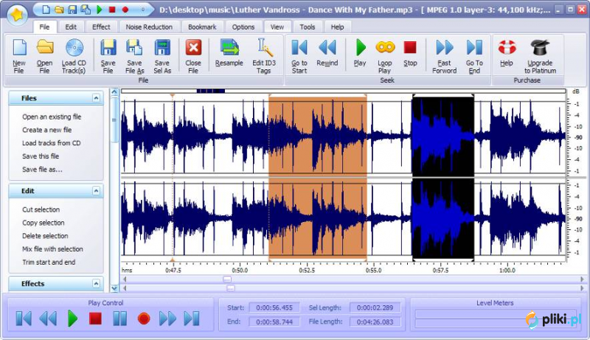Click 'Cut selection' link
This screenshot has width=590, height=340.
(41, 209)
